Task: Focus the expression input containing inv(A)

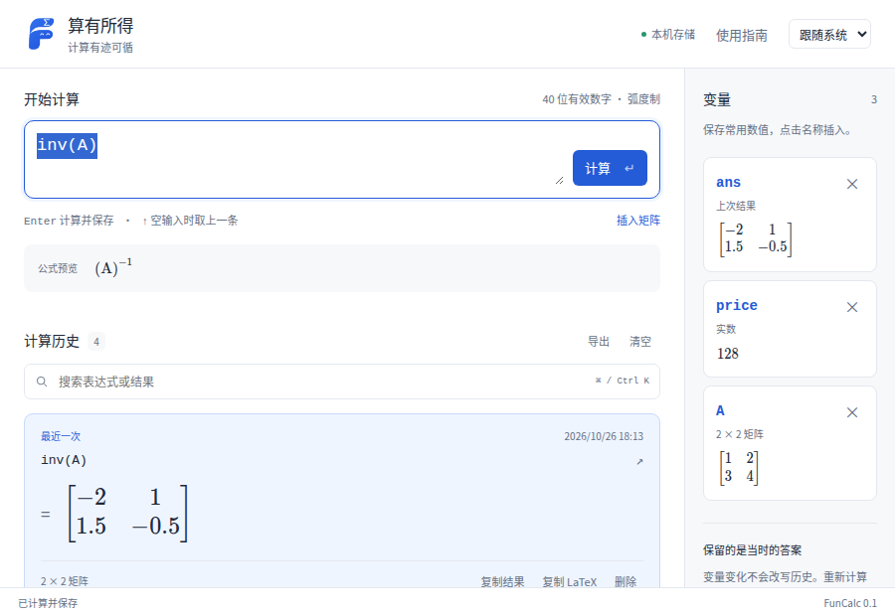Action: 296,159
